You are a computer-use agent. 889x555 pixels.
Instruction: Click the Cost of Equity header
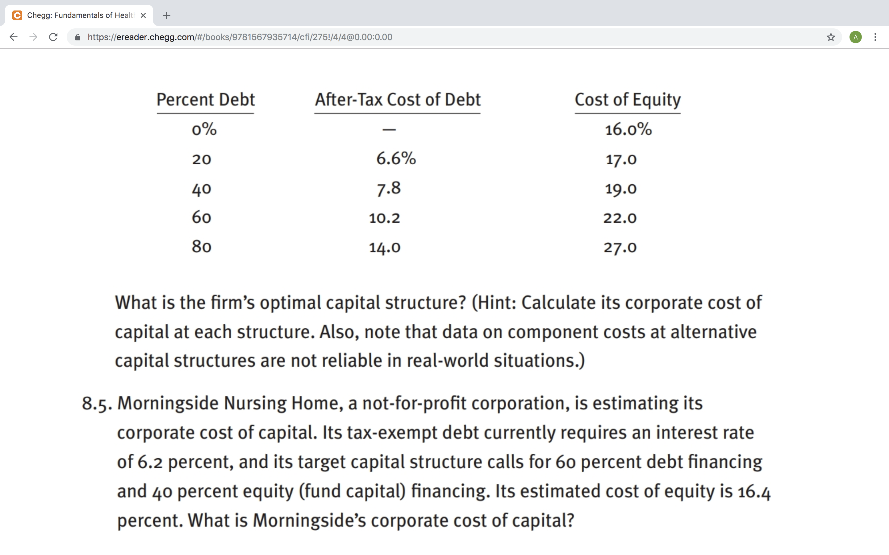click(x=628, y=100)
